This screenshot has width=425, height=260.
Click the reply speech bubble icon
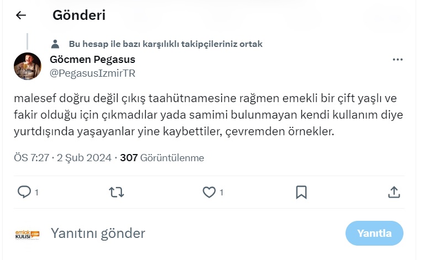click(24, 192)
